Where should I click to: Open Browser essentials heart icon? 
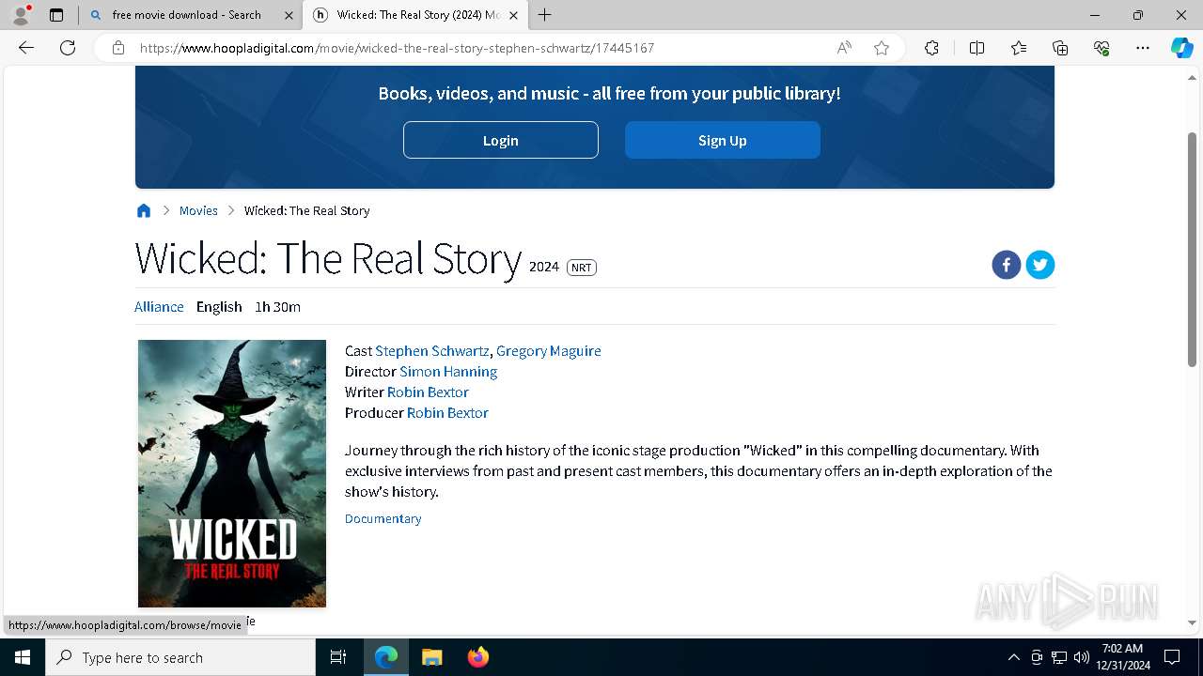(x=1101, y=48)
